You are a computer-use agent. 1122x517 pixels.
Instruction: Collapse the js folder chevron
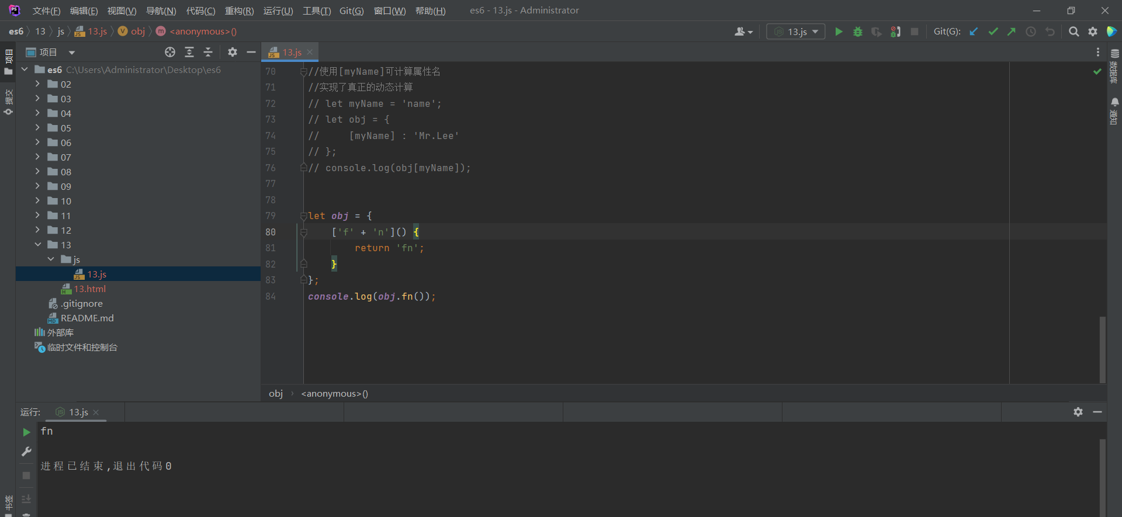(51, 259)
